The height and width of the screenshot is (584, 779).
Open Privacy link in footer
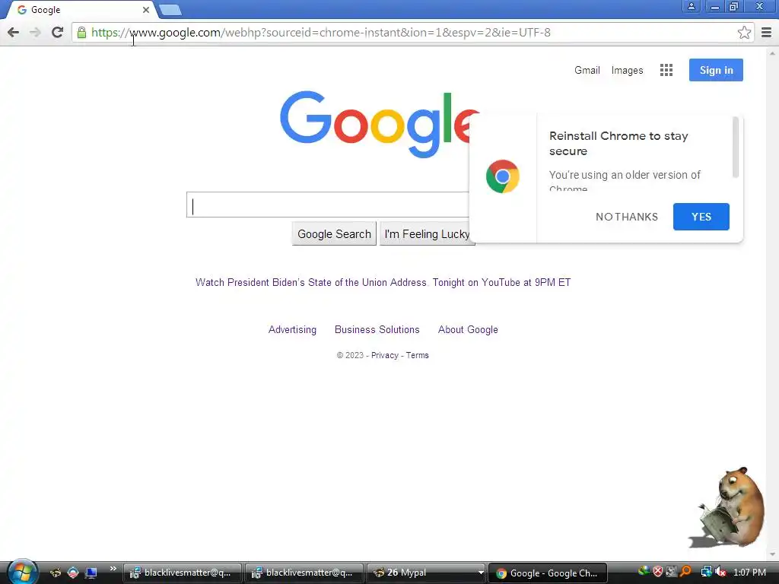384,356
